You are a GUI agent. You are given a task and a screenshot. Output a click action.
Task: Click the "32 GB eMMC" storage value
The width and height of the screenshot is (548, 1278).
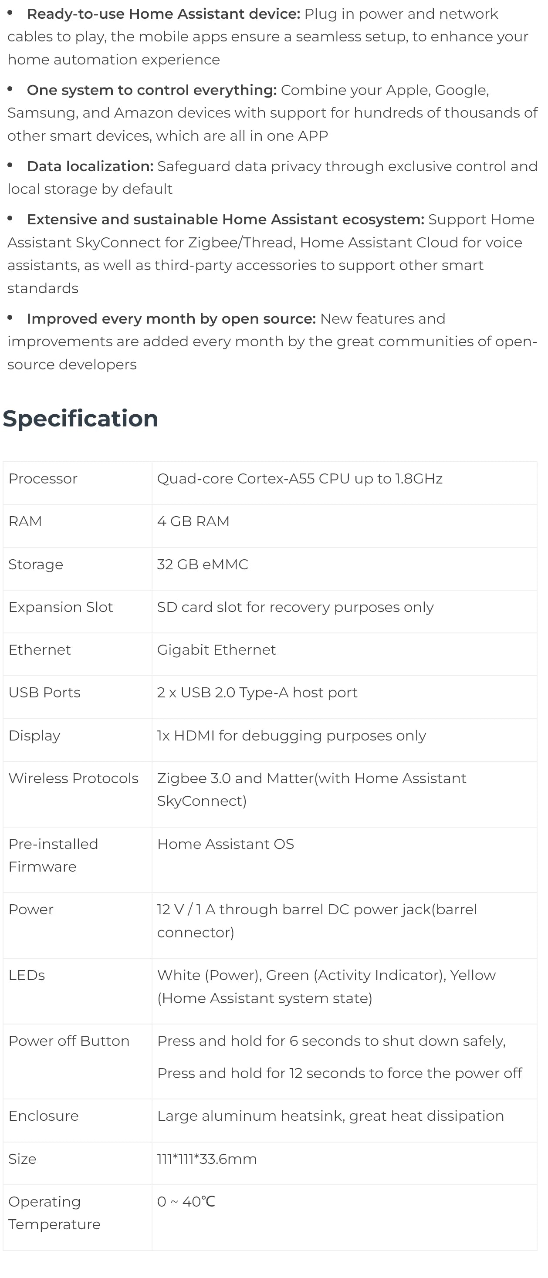click(x=202, y=565)
